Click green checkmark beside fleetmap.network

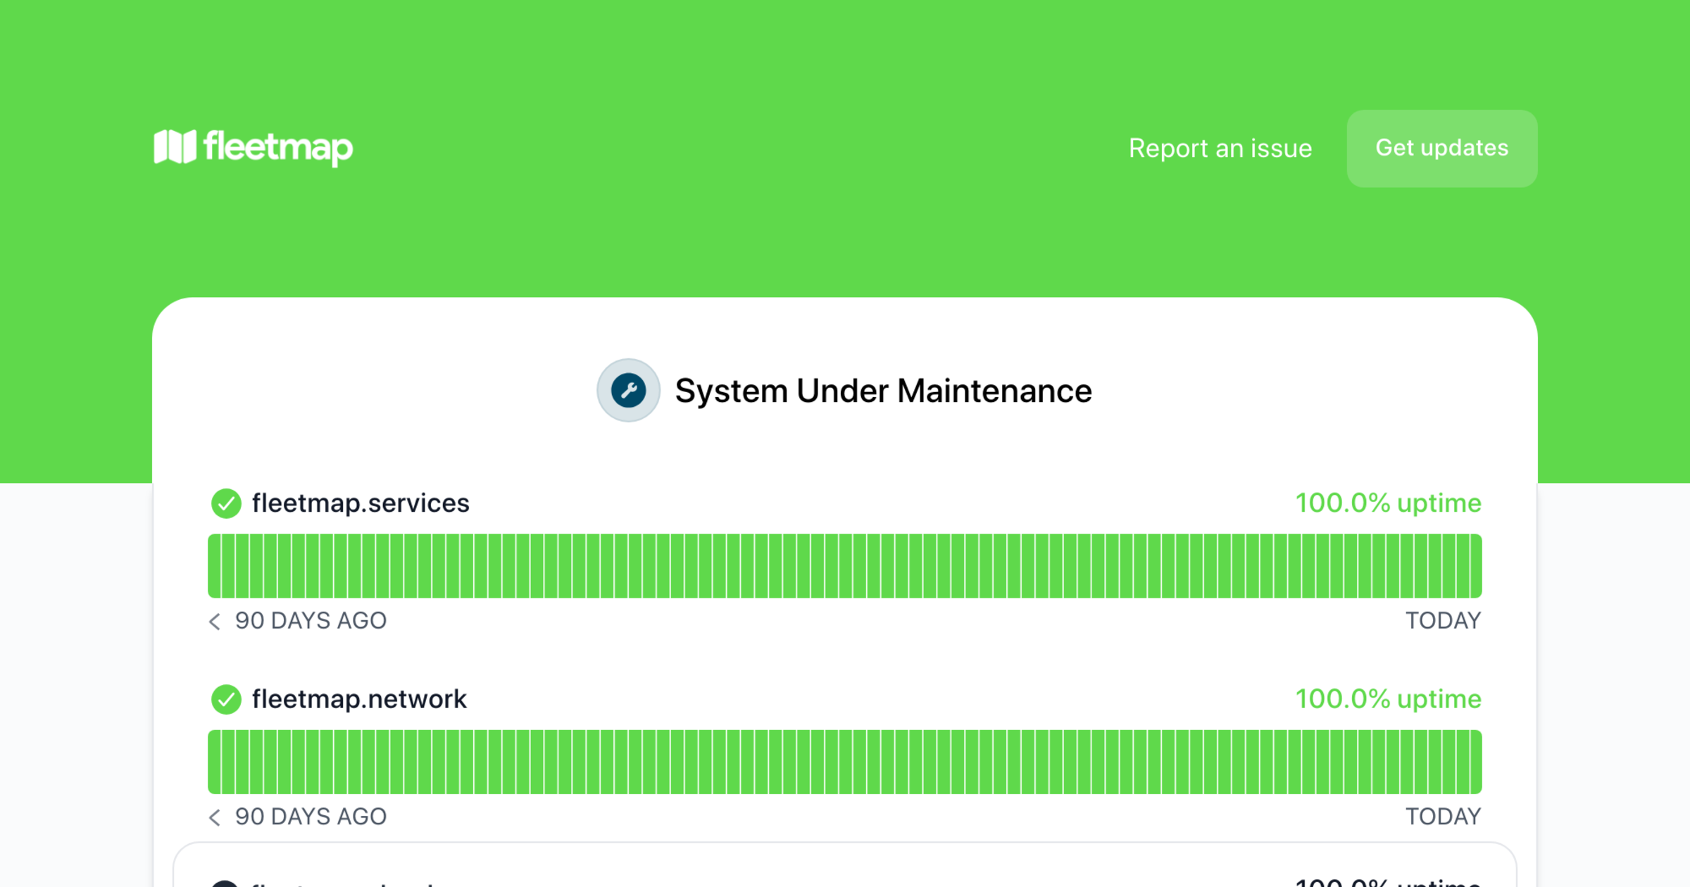pos(226,699)
